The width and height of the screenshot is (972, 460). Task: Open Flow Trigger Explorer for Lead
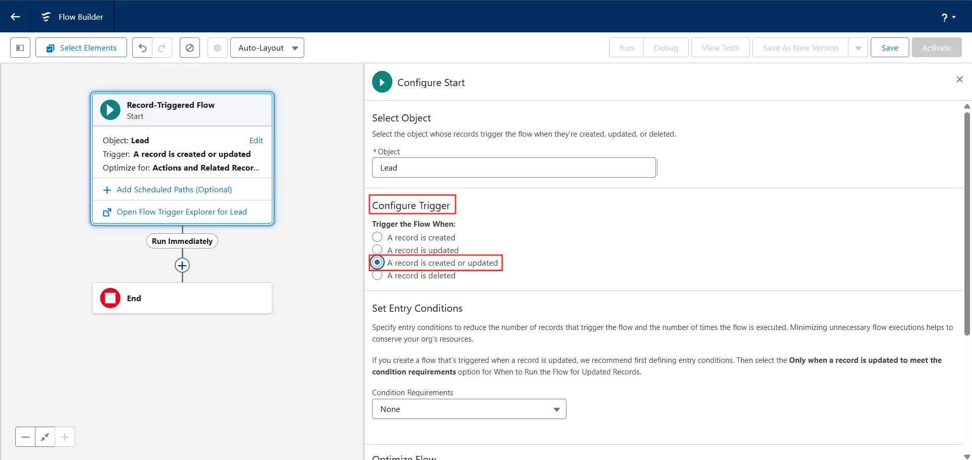pyautogui.click(x=182, y=212)
